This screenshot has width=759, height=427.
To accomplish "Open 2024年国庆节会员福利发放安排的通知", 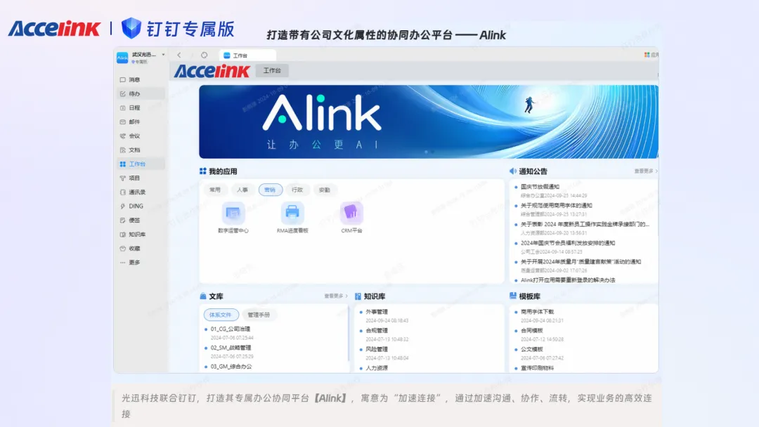I will pyautogui.click(x=568, y=243).
